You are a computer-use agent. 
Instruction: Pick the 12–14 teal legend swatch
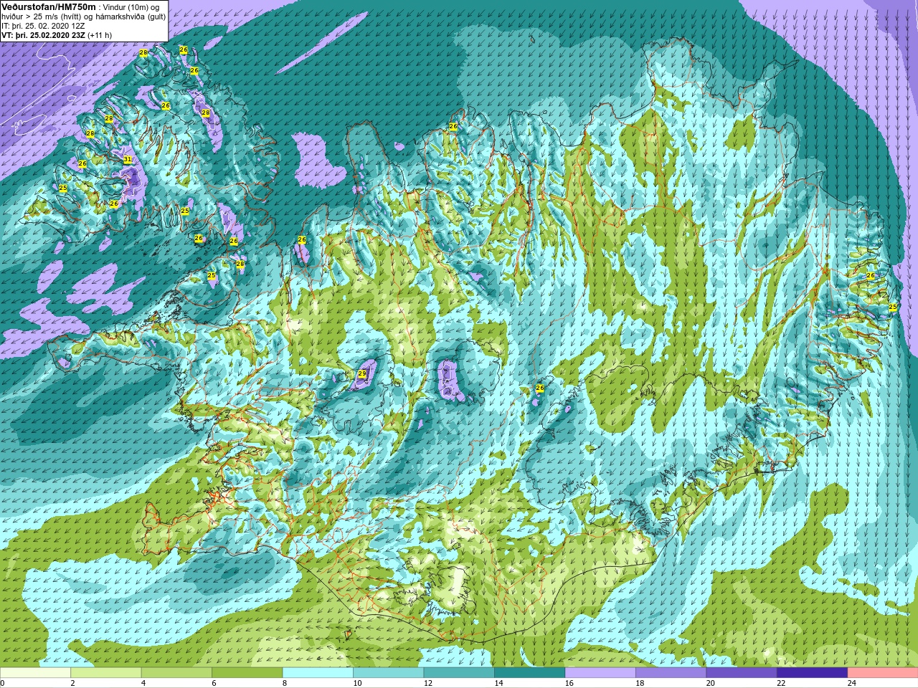click(x=459, y=673)
